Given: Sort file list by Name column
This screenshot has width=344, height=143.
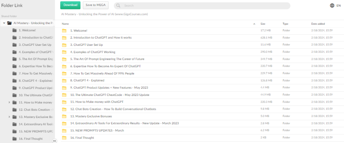Looking at the screenshot, I should (x=66, y=24).
